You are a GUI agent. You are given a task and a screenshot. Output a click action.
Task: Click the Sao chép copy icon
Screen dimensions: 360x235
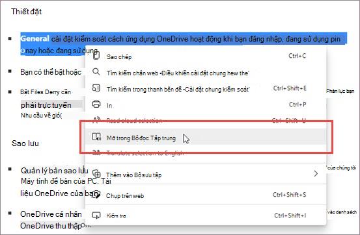click(96, 55)
